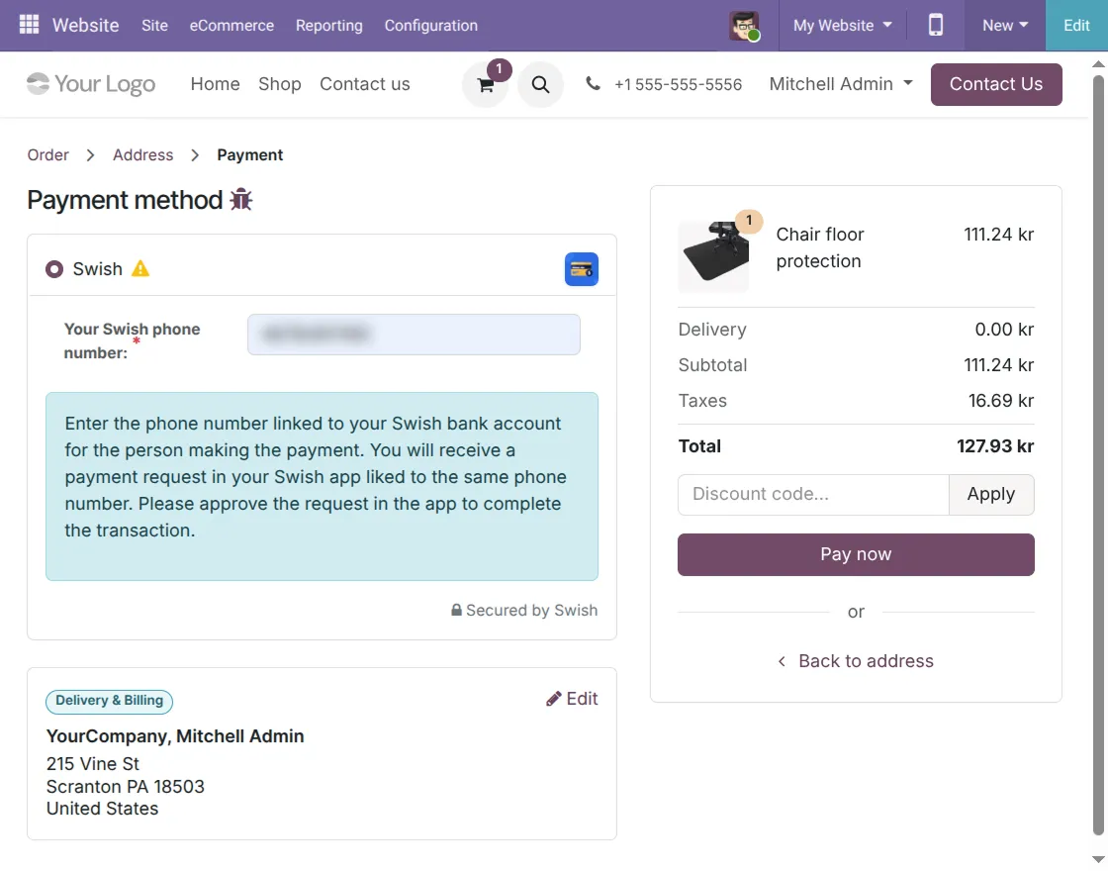Open the Contact us nav link
This screenshot has width=1108, height=871.
(365, 84)
